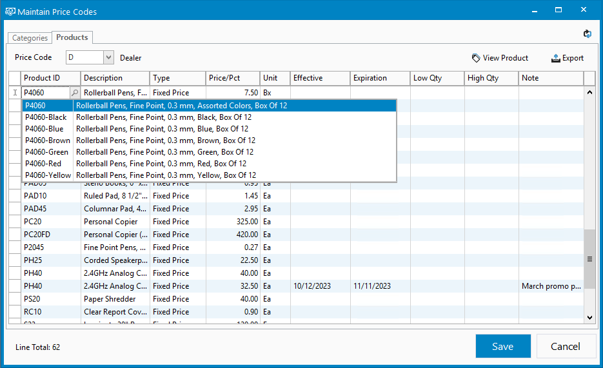603x368 pixels.
Task: Open the Price Code dropdown
Action: point(108,58)
